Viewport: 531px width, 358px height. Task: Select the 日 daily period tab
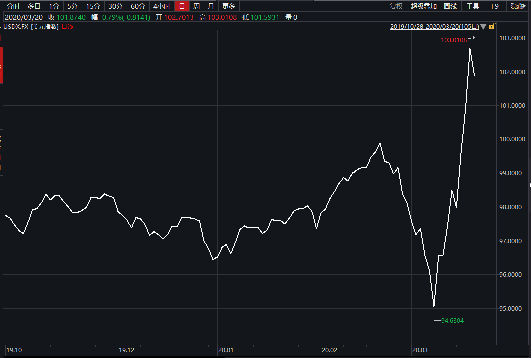coord(182,6)
